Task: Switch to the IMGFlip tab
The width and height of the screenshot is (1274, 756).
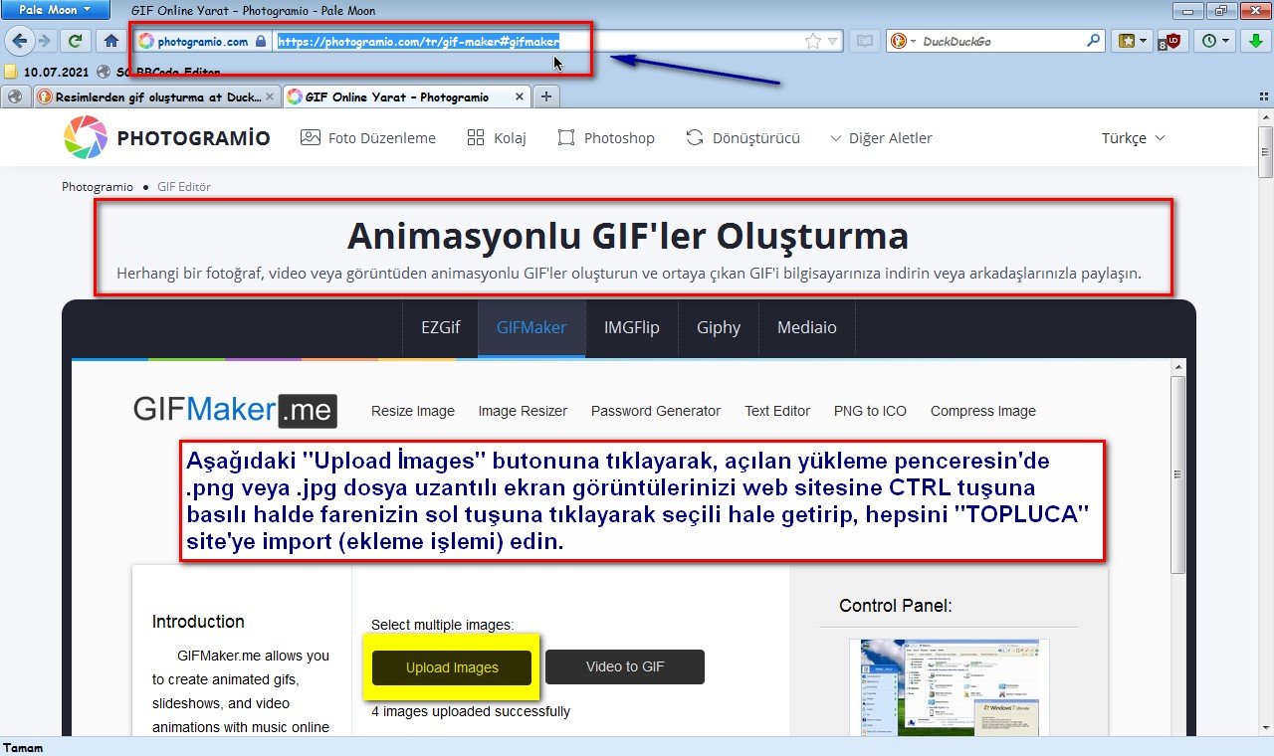Action: [631, 327]
